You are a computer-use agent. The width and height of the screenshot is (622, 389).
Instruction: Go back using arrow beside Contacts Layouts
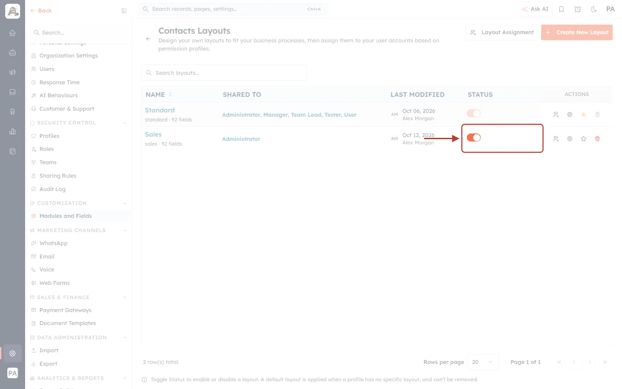pyautogui.click(x=148, y=39)
